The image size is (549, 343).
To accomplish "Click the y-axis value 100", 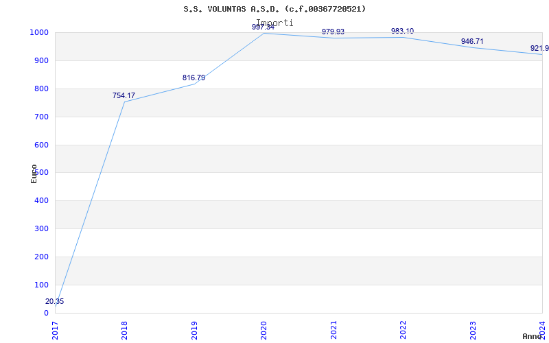I will pyautogui.click(x=41, y=285).
